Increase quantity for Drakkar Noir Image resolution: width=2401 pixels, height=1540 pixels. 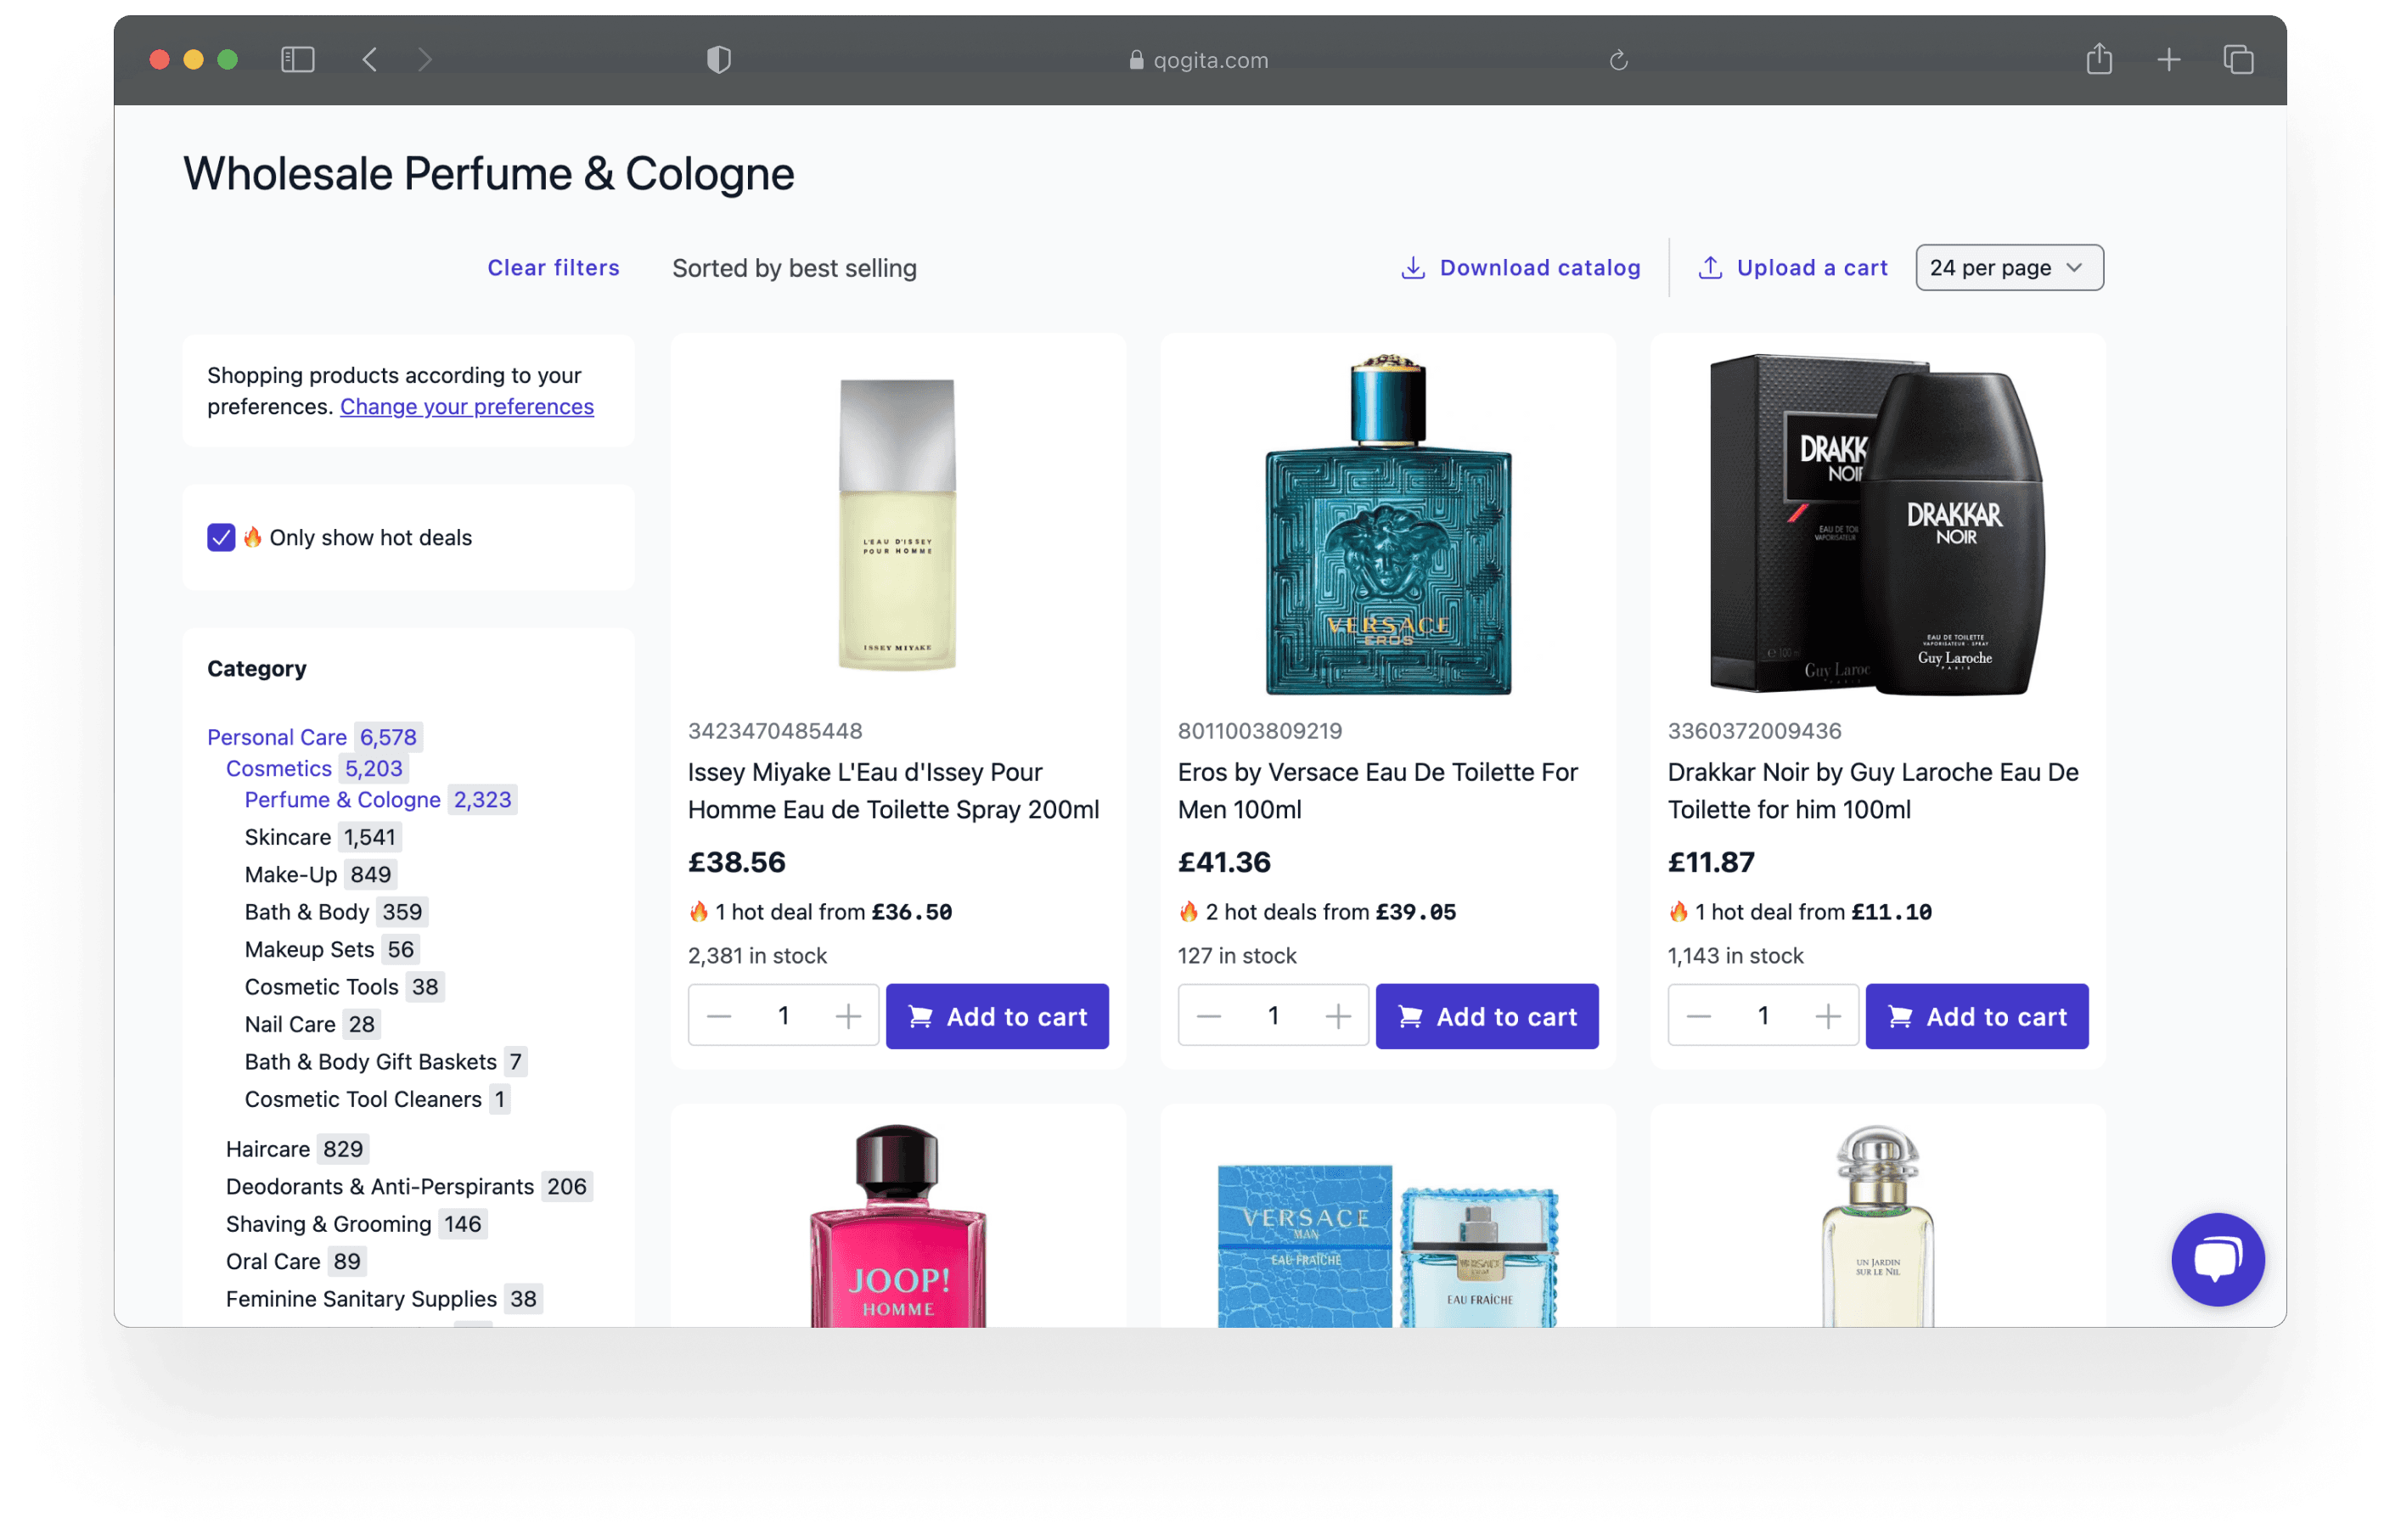tap(1828, 1017)
